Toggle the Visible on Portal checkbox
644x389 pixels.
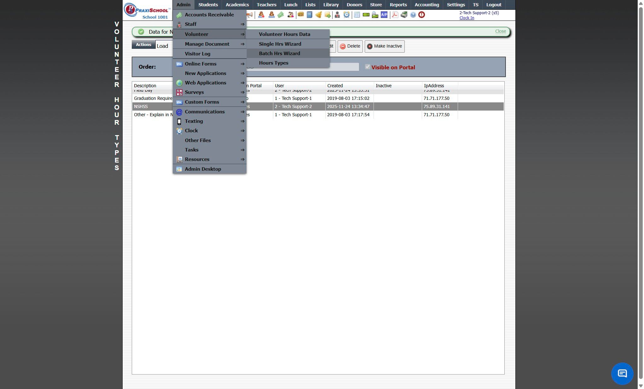tap(368, 67)
